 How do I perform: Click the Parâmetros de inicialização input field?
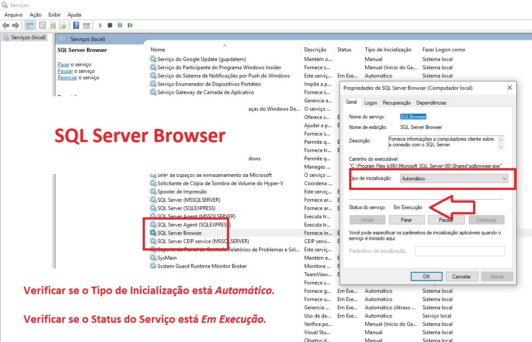tap(460, 251)
